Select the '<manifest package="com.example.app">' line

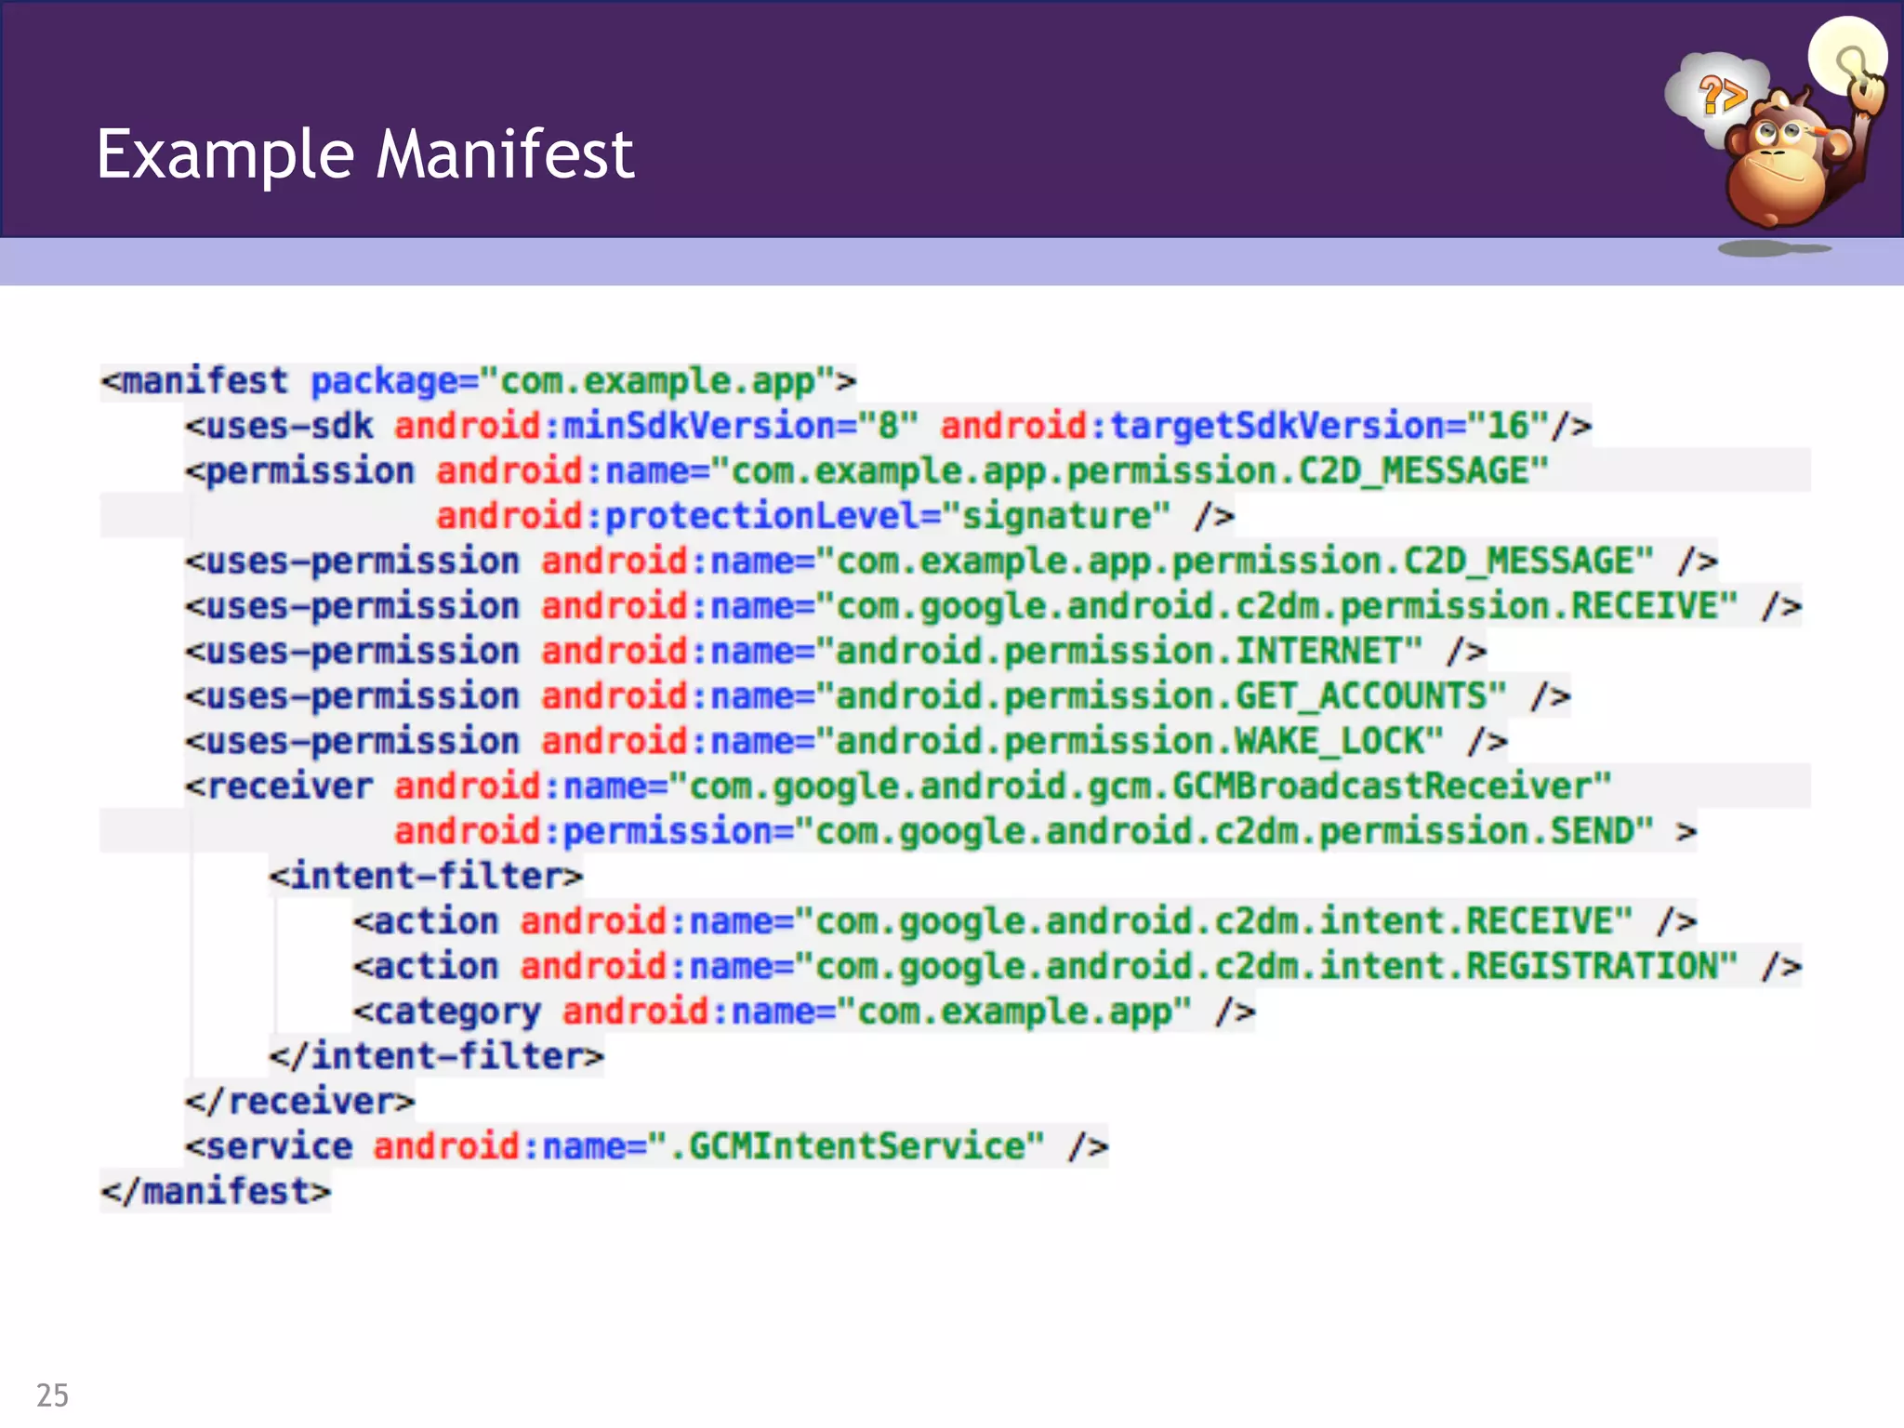pos(478,382)
